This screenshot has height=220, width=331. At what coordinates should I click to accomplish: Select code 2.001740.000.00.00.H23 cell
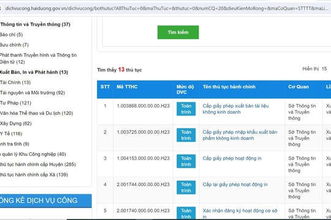tap(143, 210)
